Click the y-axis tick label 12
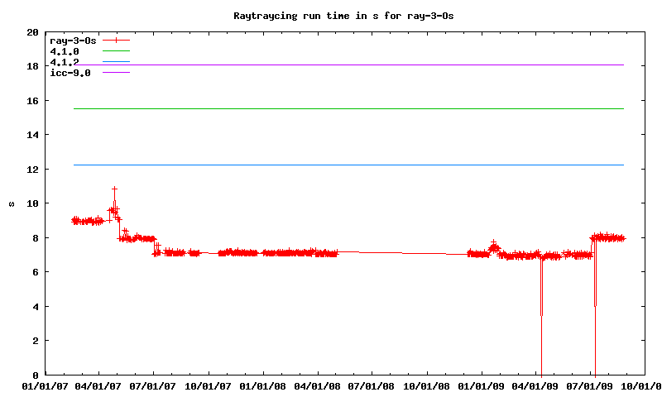 (32, 170)
